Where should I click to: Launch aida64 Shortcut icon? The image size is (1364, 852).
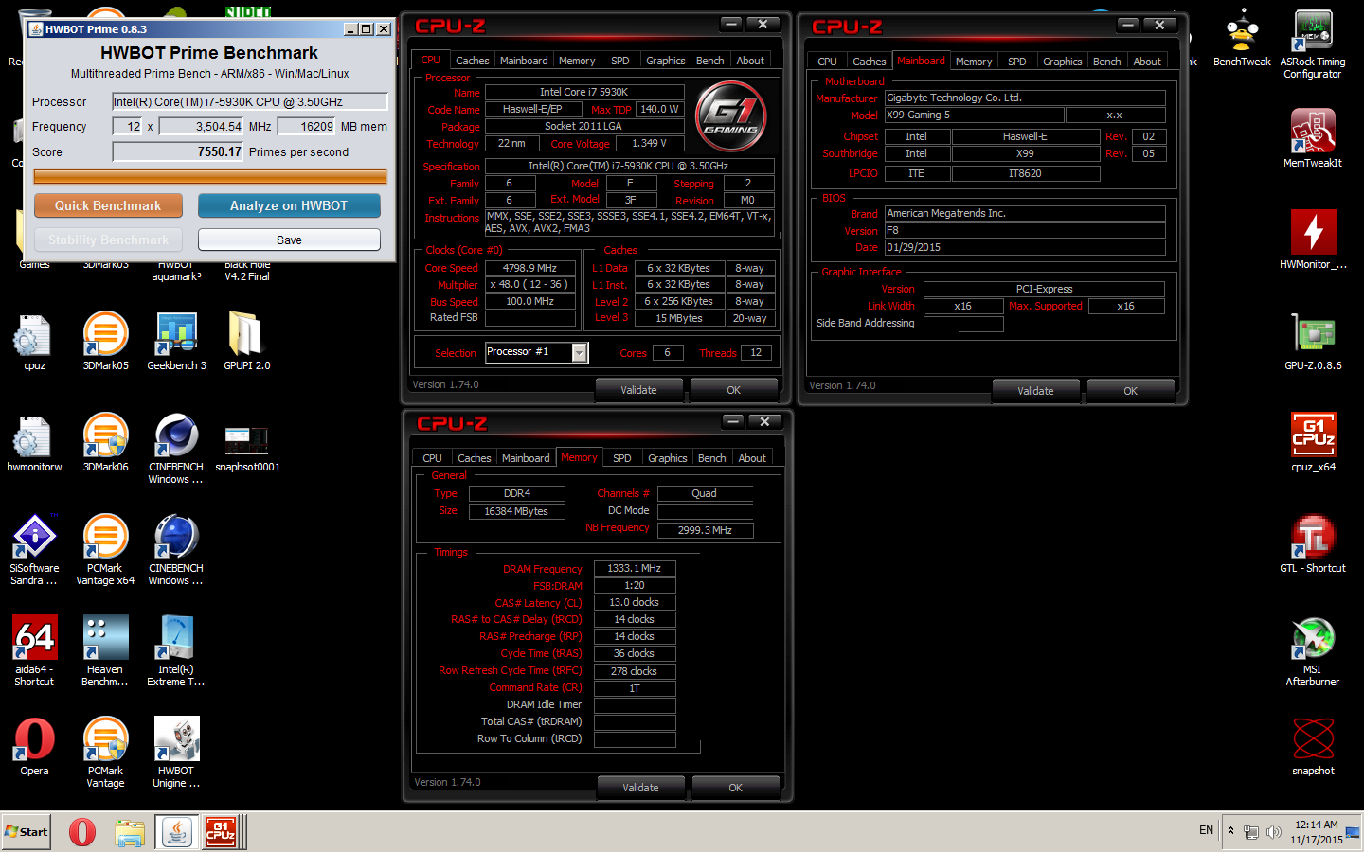34,650
